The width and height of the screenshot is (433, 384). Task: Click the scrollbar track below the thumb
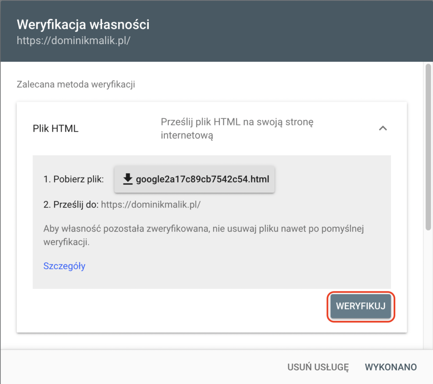click(428, 288)
